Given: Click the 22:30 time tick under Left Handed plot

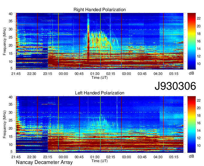Looking at the screenshot, I should 32,157.
